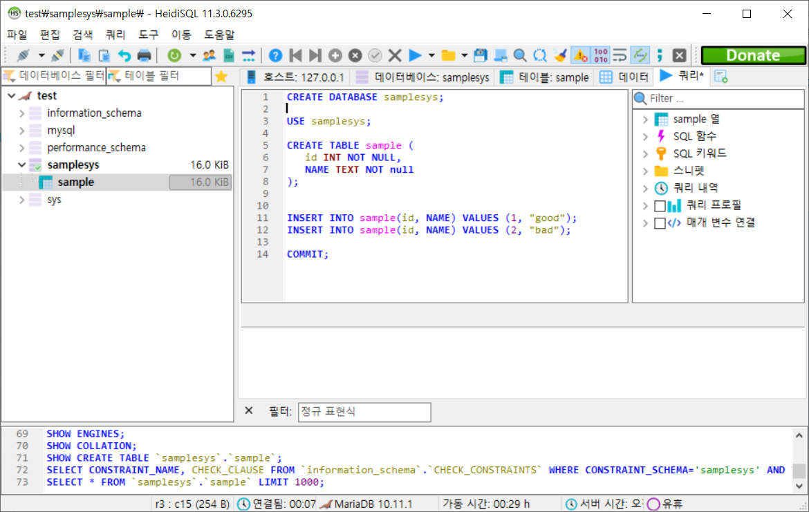Viewport: 809px width, 512px height.
Task: Switch to the 호스트: 127.0.0.1 tab
Action: (296, 77)
